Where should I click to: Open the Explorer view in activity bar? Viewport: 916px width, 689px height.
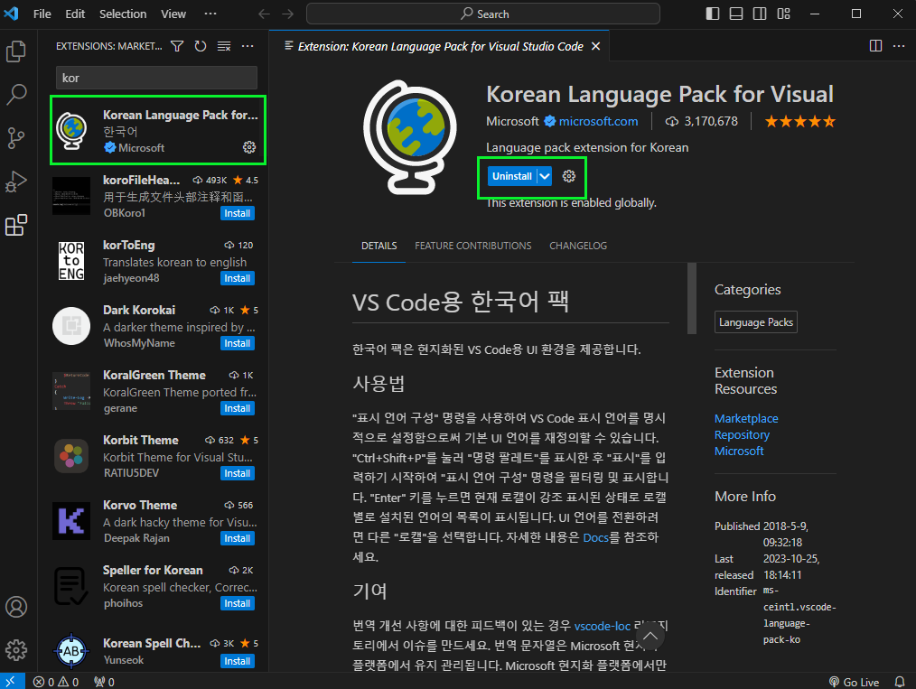(16, 51)
